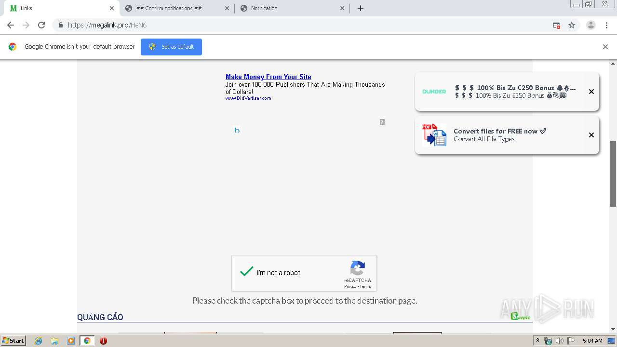Click the Dunder logo in the notification
Viewport: 617px width, 347px height.
(434, 92)
